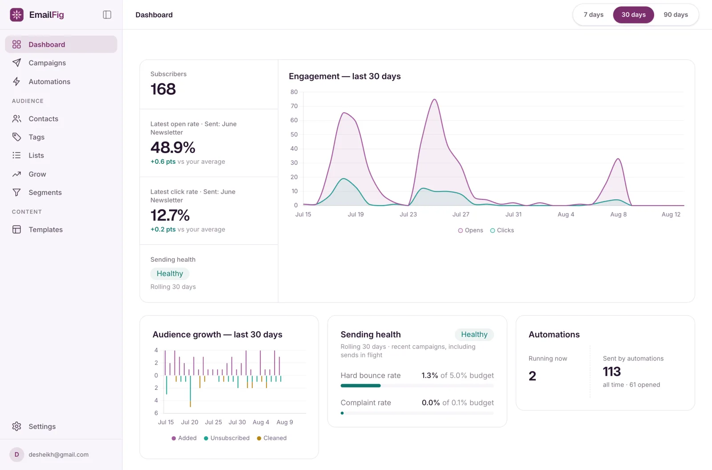712x470 pixels.
Task: Toggle the Cleaned series in growth legend
Action: pos(271,438)
